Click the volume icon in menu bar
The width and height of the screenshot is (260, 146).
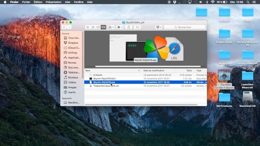point(201,2)
